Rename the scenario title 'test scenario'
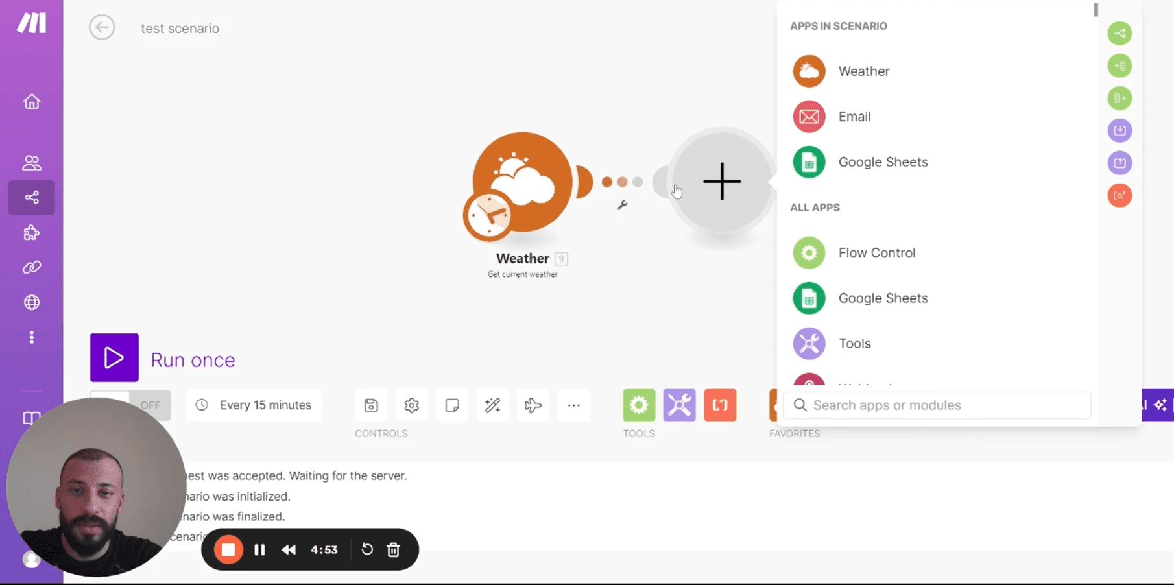This screenshot has width=1174, height=585. click(x=180, y=28)
